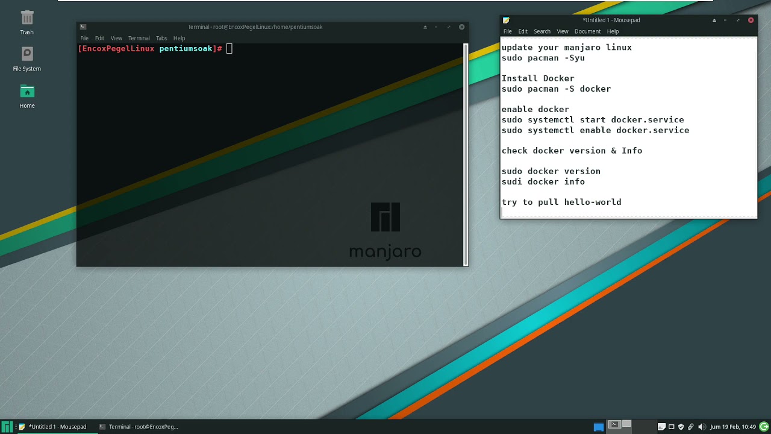Image resolution: width=771 pixels, height=434 pixels.
Task: Open Mousepad's View menu
Action: coord(563,31)
